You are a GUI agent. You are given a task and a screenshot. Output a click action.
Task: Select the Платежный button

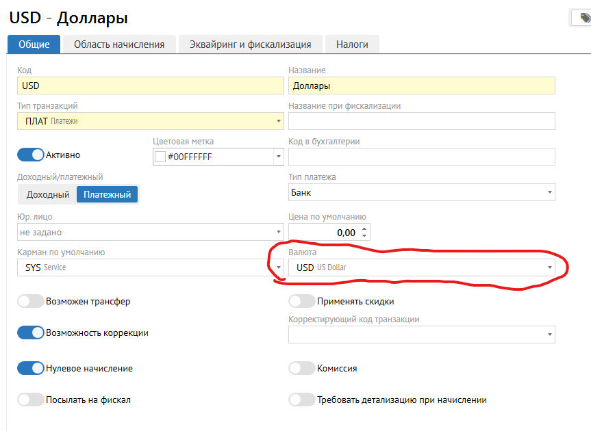click(x=107, y=194)
